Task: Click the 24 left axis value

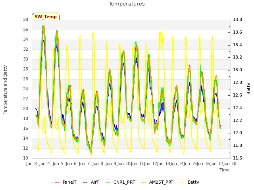Action: point(25,89)
